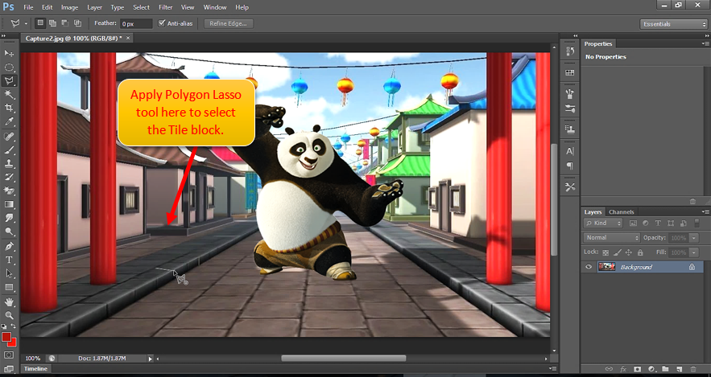The image size is (711, 377).
Task: Click the Timeline panel label
Action: point(35,369)
